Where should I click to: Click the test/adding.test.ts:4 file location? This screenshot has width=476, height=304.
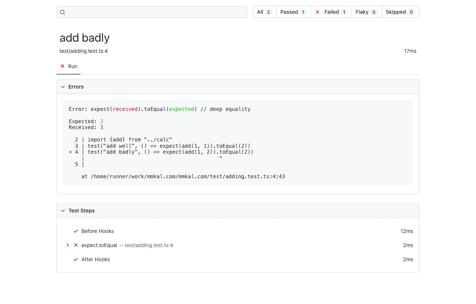click(x=84, y=51)
